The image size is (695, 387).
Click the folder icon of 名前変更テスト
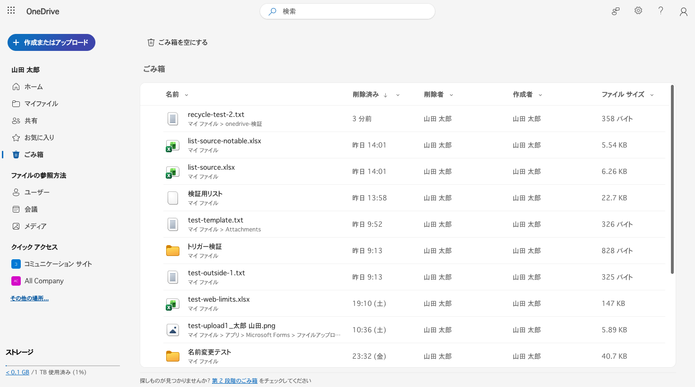[x=173, y=356]
